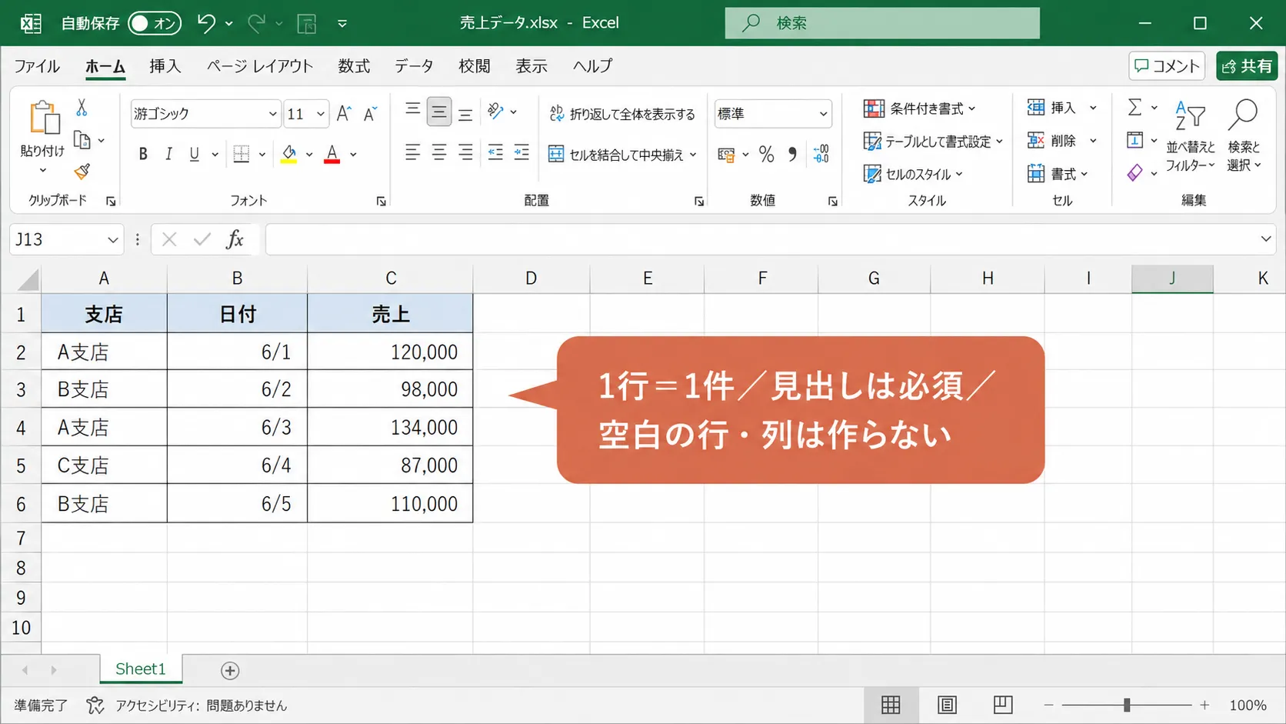Open the number format dropdown 標準

click(773, 114)
